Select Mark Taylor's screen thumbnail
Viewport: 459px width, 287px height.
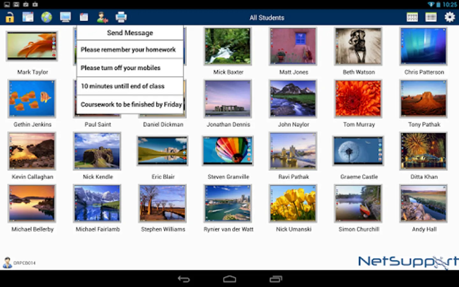tap(32, 46)
